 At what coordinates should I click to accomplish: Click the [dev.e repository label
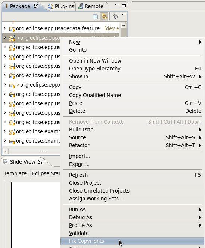(x=112, y=28)
